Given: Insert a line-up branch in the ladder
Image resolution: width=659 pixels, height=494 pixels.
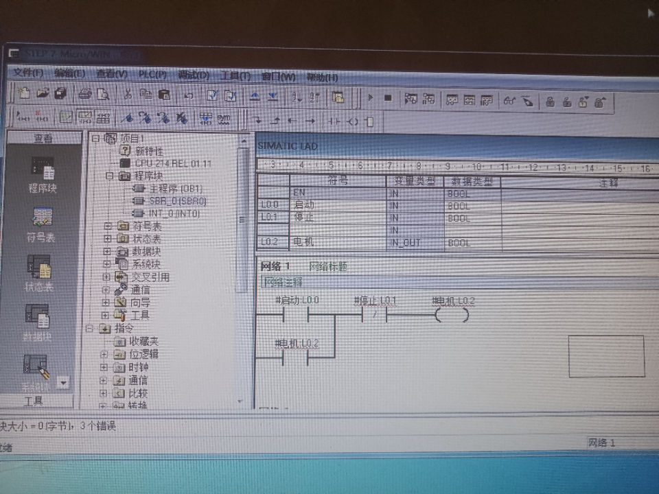Looking at the screenshot, I should pyautogui.click(x=275, y=121).
